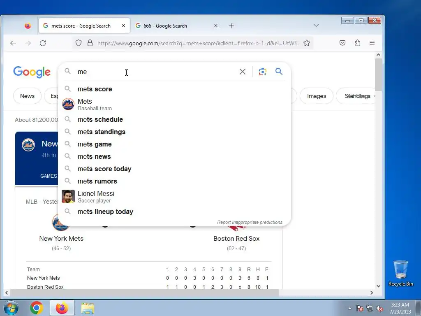Open a new tab with plus button
Screen dimensions: 421x316
tap(231, 26)
